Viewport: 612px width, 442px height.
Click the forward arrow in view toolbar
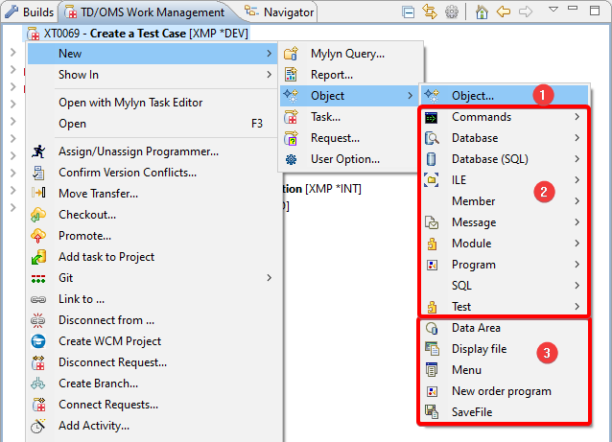tap(524, 12)
